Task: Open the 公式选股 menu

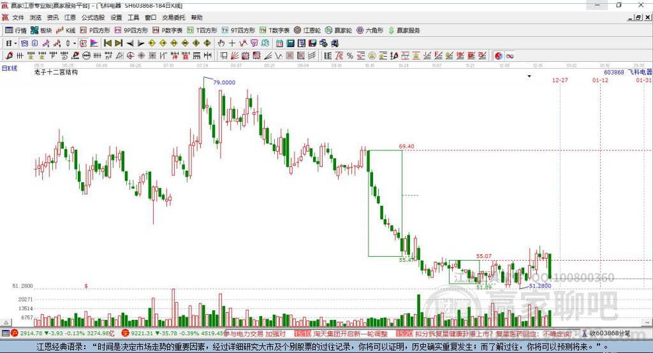Action: click(x=93, y=17)
